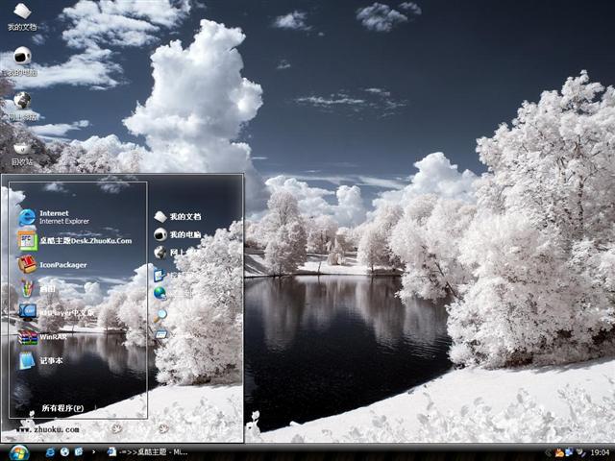Click the taskbar clock showing 19:04
This screenshot has height=461, width=615.
[x=600, y=451]
